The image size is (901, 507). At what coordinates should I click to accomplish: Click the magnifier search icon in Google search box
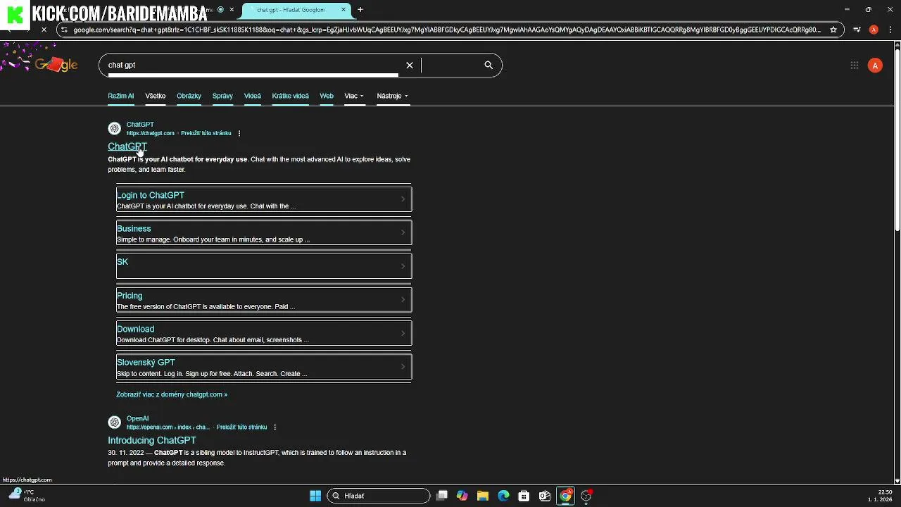click(x=489, y=65)
